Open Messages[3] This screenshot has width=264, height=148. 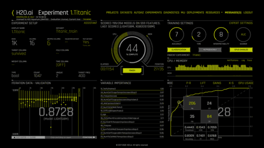click(233, 13)
